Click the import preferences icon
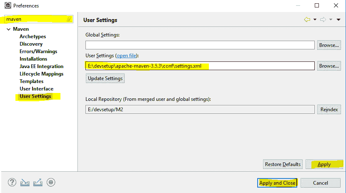346x193 pixels. 25,182
